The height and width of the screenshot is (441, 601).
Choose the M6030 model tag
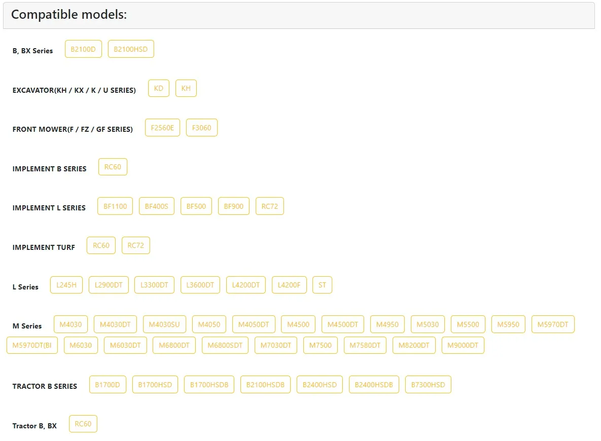(81, 345)
